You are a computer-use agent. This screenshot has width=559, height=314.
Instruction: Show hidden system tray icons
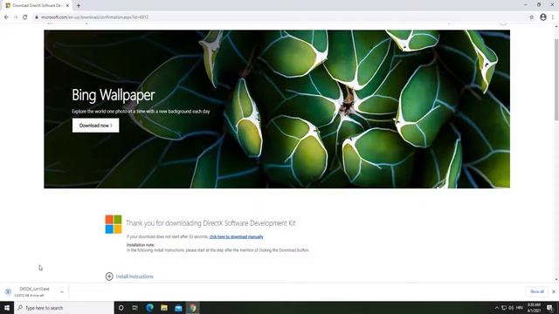497,308
